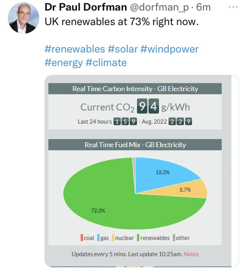Click the grey other legend swatch

tap(174, 238)
